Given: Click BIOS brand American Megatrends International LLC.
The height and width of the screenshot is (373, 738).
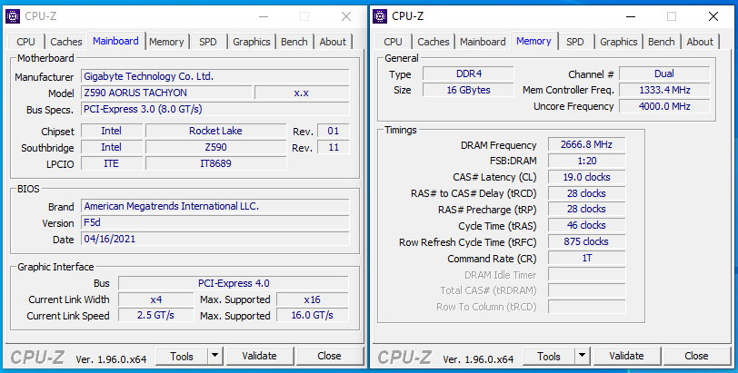Looking at the screenshot, I should 215,206.
